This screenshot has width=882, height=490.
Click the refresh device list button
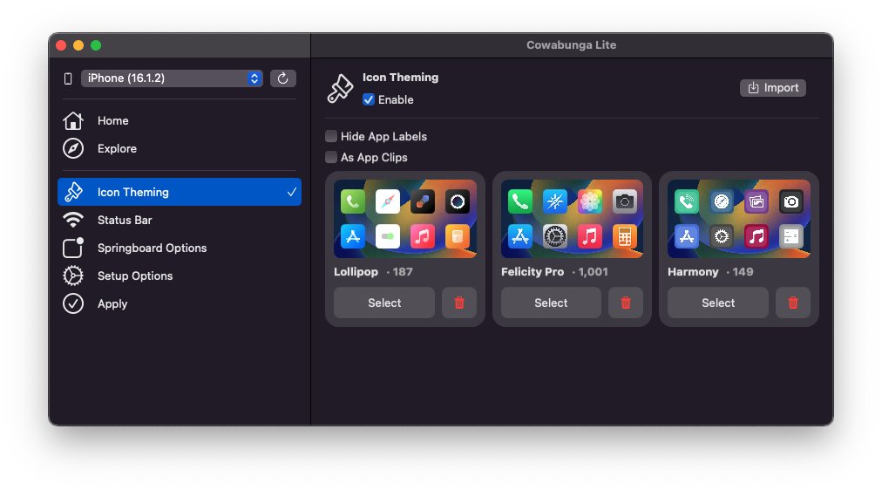(x=283, y=78)
